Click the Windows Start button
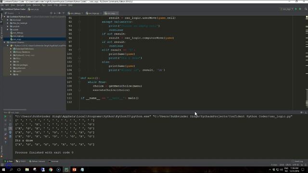This screenshot has height=173, width=308. [x=3, y=170]
